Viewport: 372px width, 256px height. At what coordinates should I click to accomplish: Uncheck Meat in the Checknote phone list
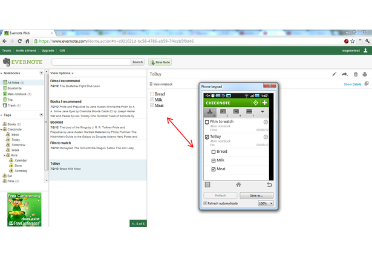click(x=214, y=169)
